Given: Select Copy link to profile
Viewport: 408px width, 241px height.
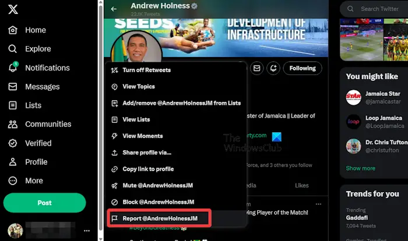Looking at the screenshot, I should tap(177, 169).
